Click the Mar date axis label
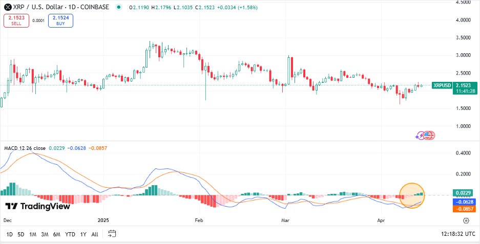This screenshot has width=480, height=244. [286, 220]
